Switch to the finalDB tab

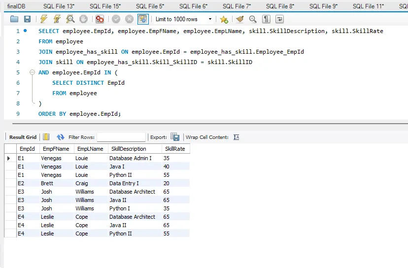point(16,6)
